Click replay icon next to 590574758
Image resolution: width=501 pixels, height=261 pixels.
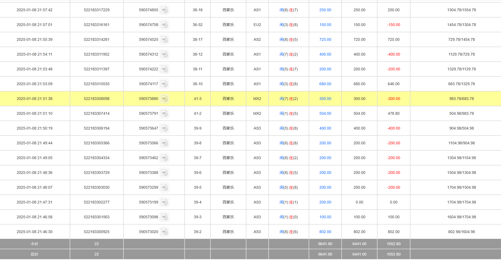tap(164, 25)
